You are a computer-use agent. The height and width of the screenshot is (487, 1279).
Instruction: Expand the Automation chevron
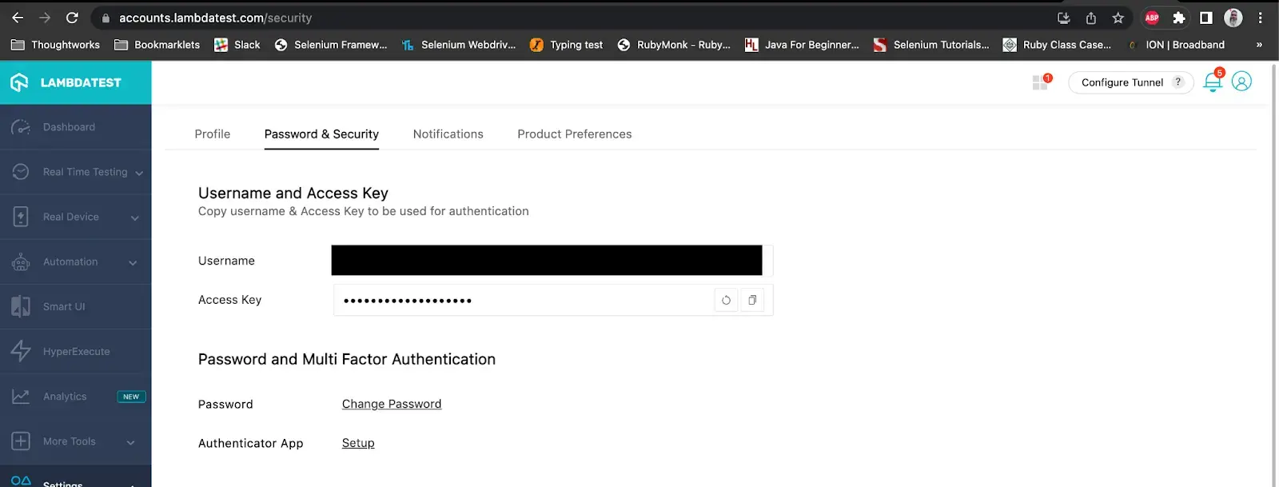tap(133, 262)
